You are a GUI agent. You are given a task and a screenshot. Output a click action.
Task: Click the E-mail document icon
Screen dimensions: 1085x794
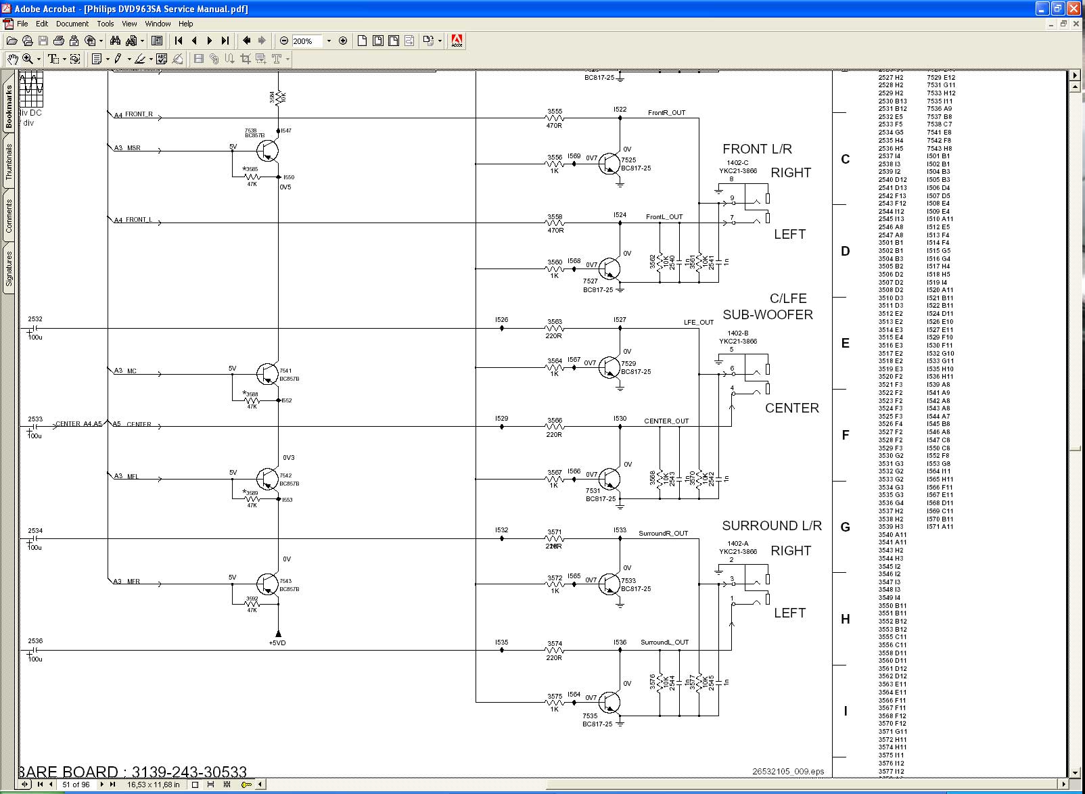pos(74,41)
